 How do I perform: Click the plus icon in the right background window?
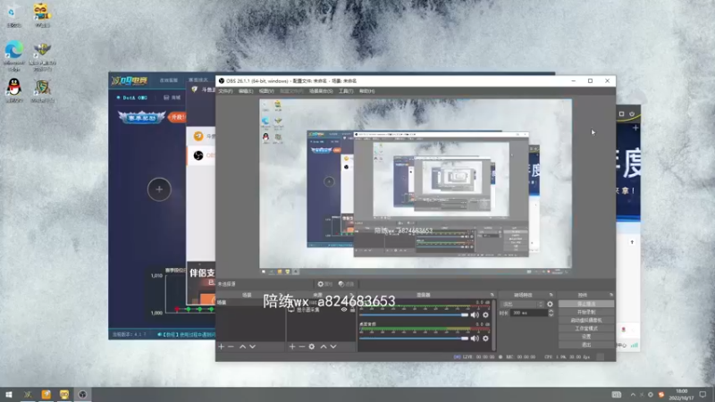pos(635,128)
